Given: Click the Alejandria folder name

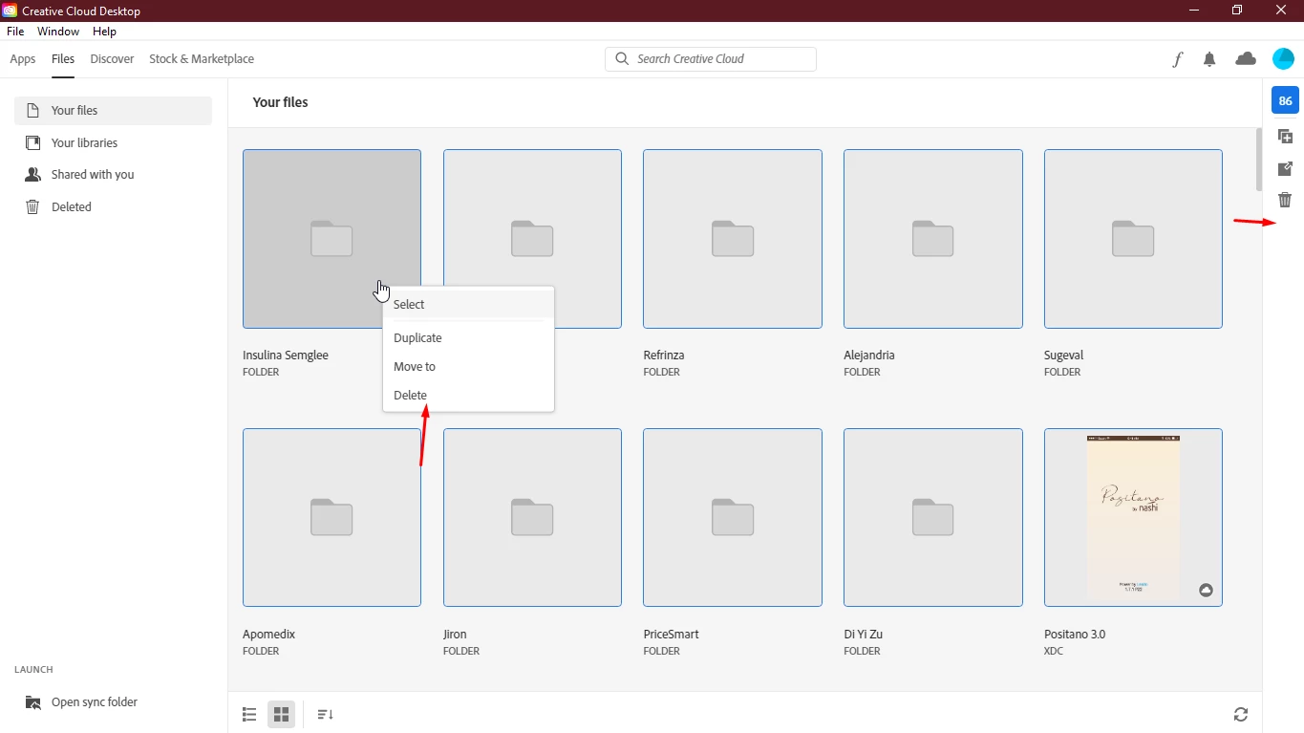Looking at the screenshot, I should coord(869,356).
